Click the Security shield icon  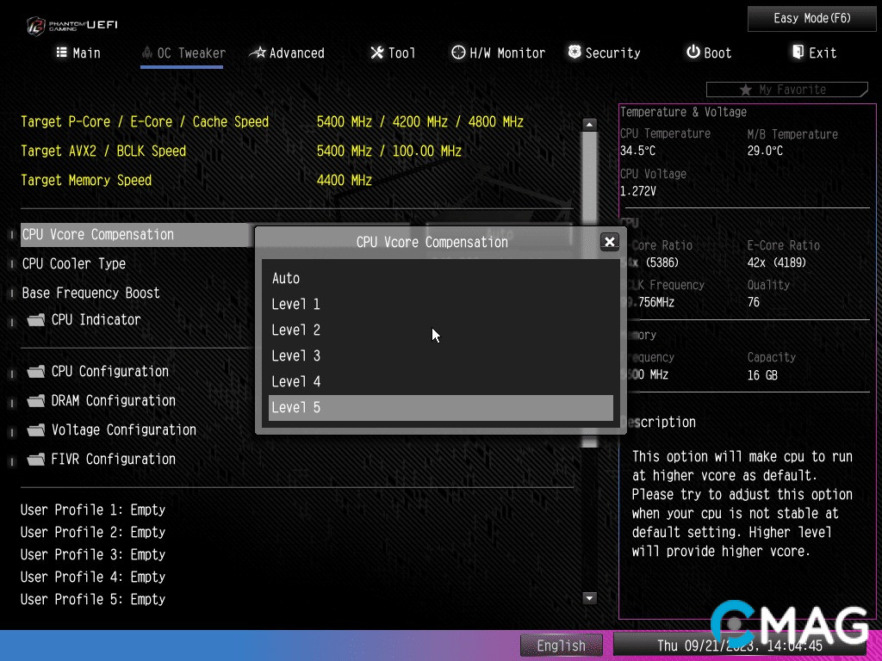point(575,53)
